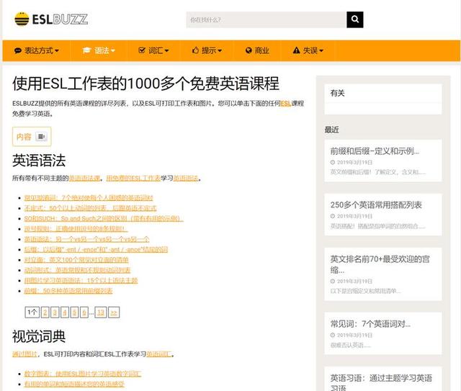The height and width of the screenshot is (391, 461).
Task: Click the black search magnifier button
Action: pos(355,19)
